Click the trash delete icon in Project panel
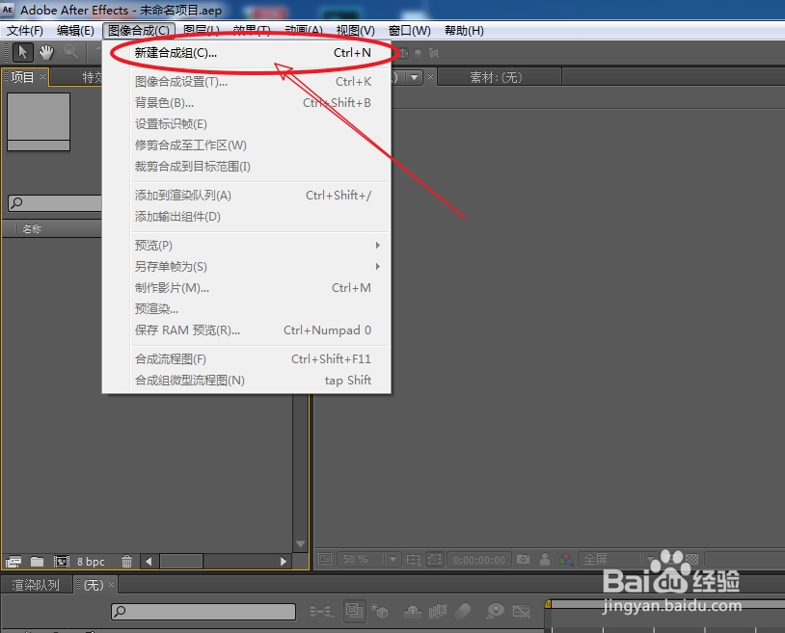Screen dimensions: 785x633 (x=126, y=562)
